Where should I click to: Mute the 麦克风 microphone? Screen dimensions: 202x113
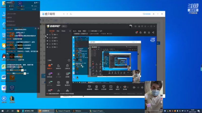[x=117, y=87]
